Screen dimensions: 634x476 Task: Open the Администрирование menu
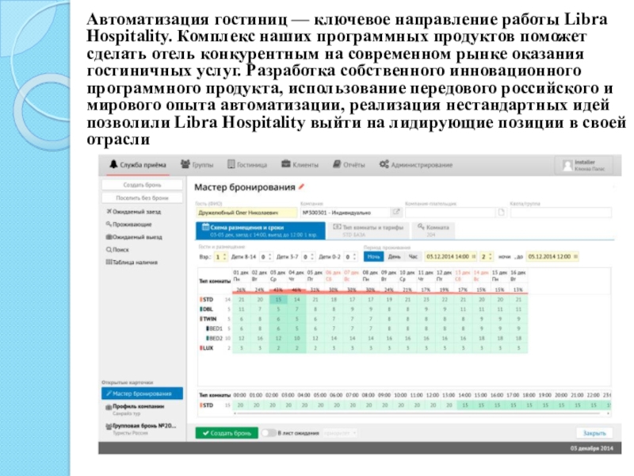coord(416,165)
